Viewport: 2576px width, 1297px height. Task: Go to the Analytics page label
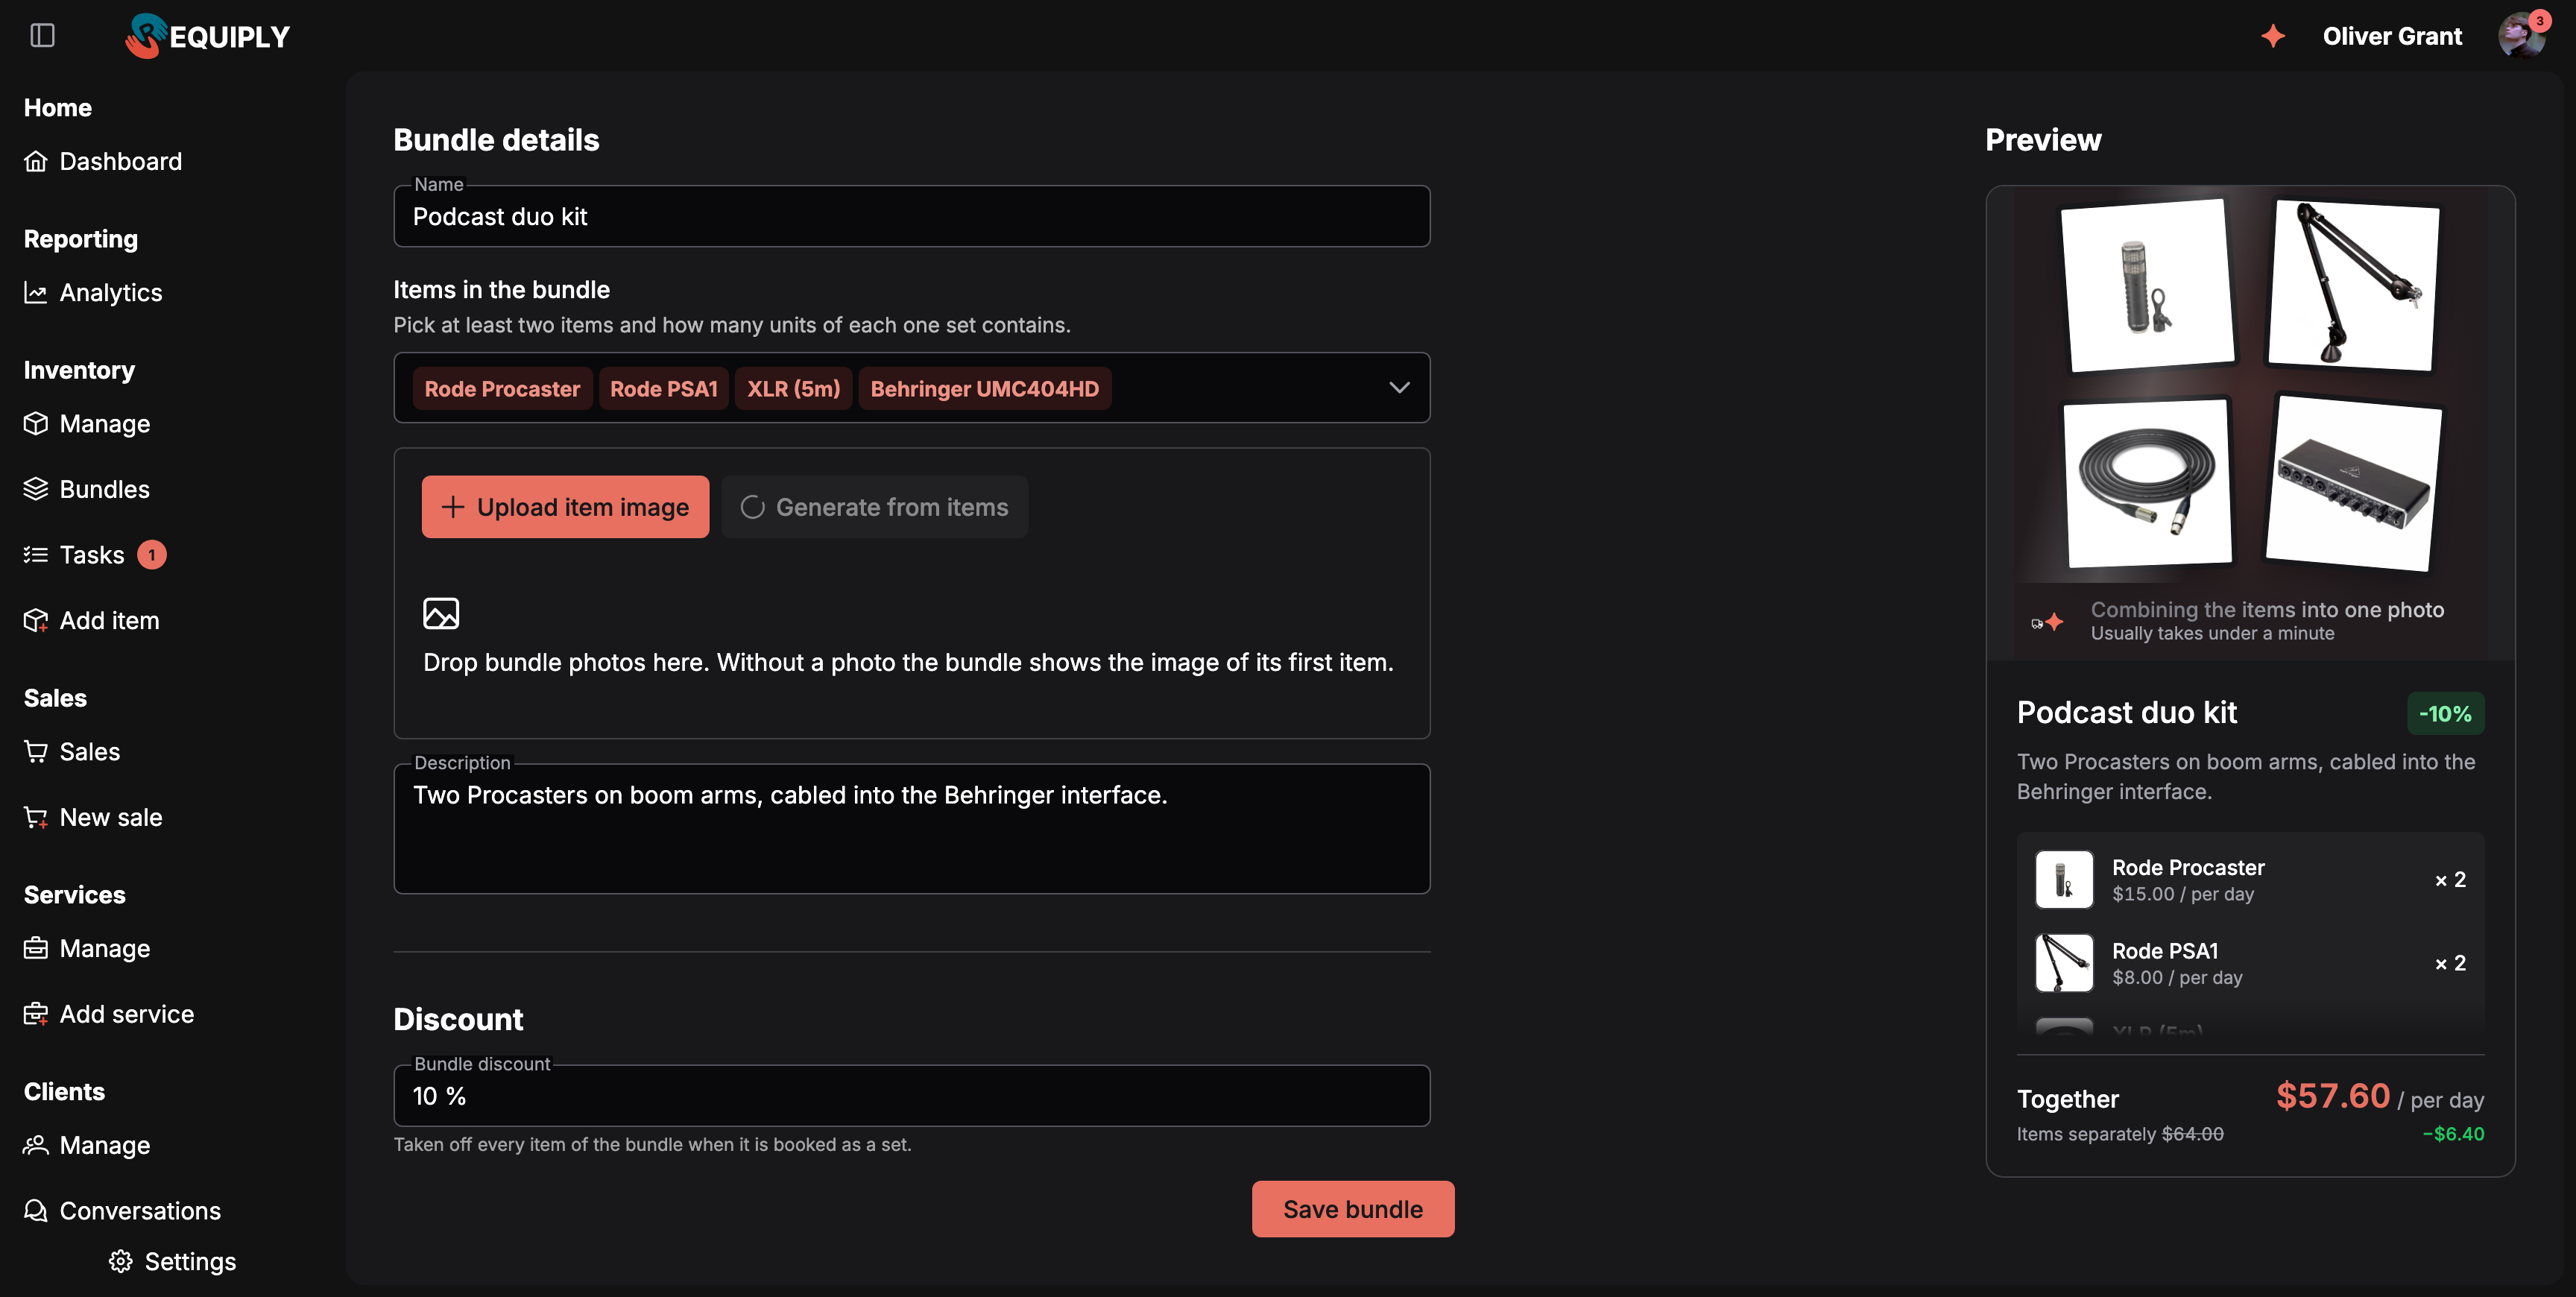[x=111, y=293]
